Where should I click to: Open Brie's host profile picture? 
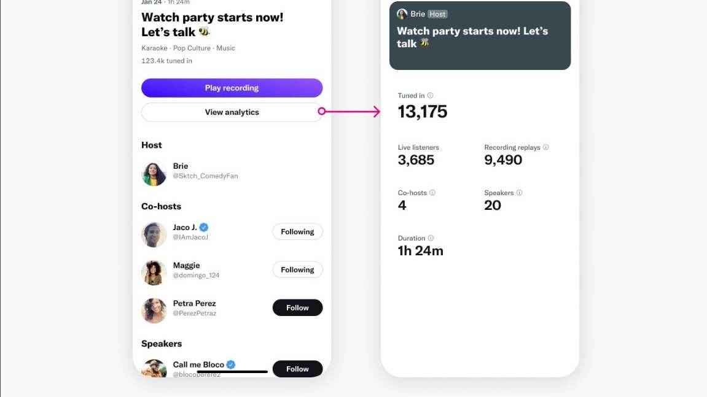tap(154, 174)
